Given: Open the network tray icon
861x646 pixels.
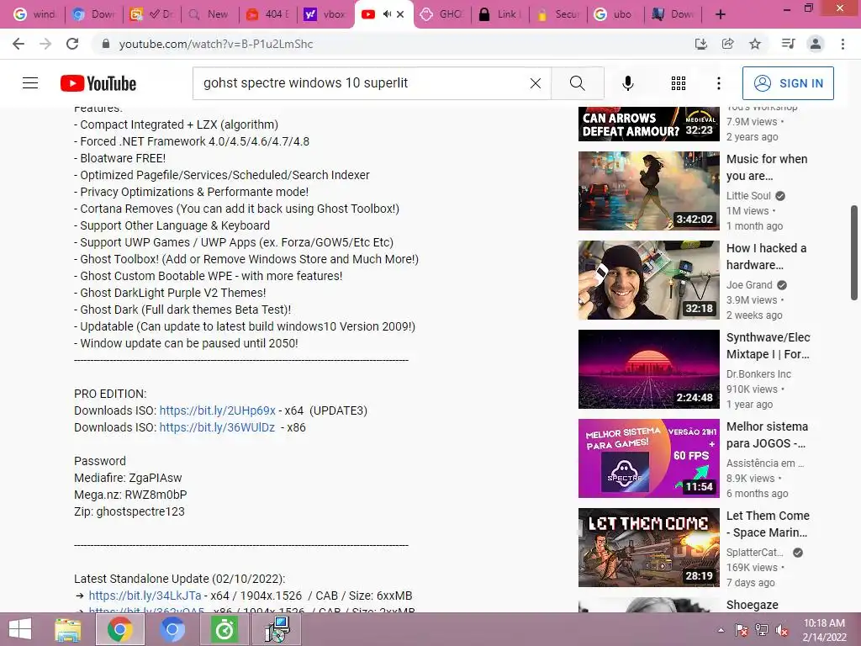Looking at the screenshot, I should pyautogui.click(x=761, y=630).
